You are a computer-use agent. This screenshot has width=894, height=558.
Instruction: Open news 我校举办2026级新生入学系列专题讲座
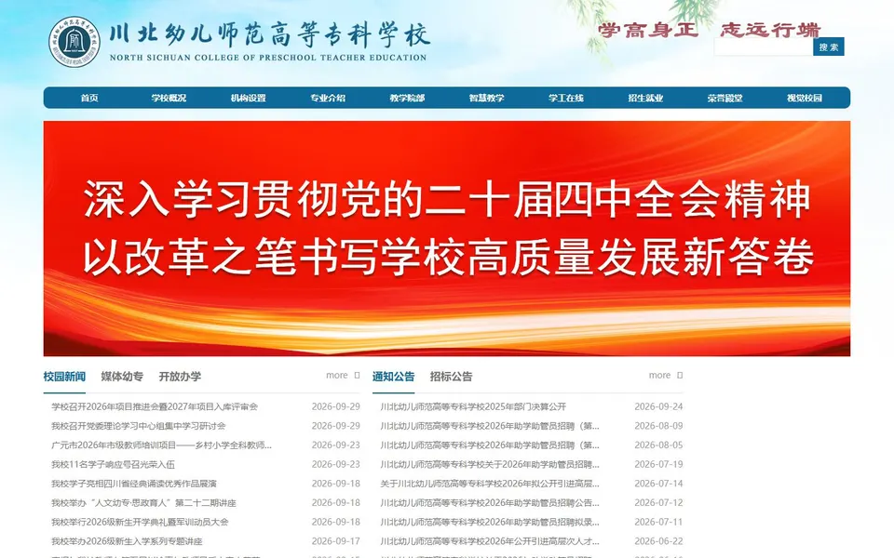(127, 541)
